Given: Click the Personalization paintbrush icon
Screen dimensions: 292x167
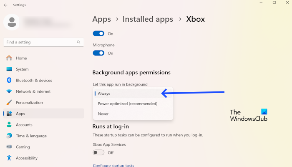Looking at the screenshot, I should [x=9, y=102].
